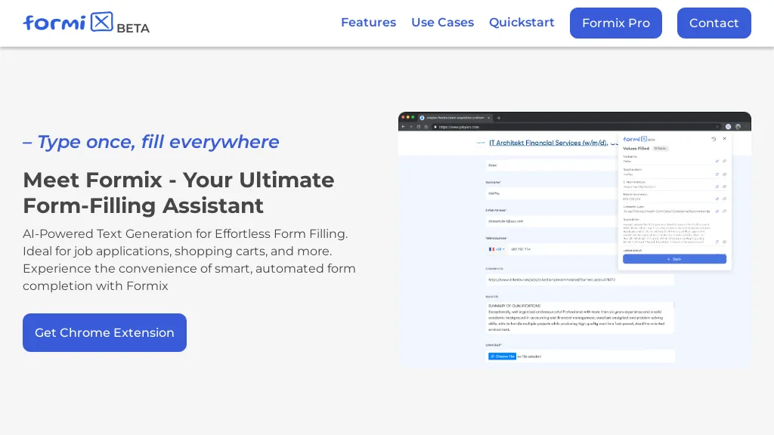
Task: Click copy icon beside the Nachname value
Action: 724,174
